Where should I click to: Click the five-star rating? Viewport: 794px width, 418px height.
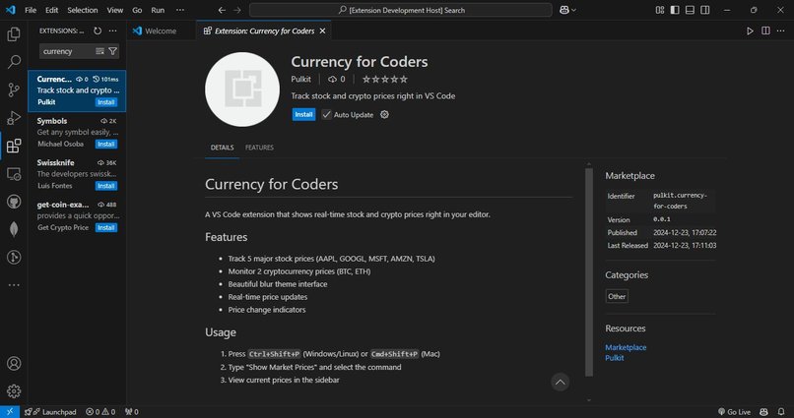[x=385, y=80]
